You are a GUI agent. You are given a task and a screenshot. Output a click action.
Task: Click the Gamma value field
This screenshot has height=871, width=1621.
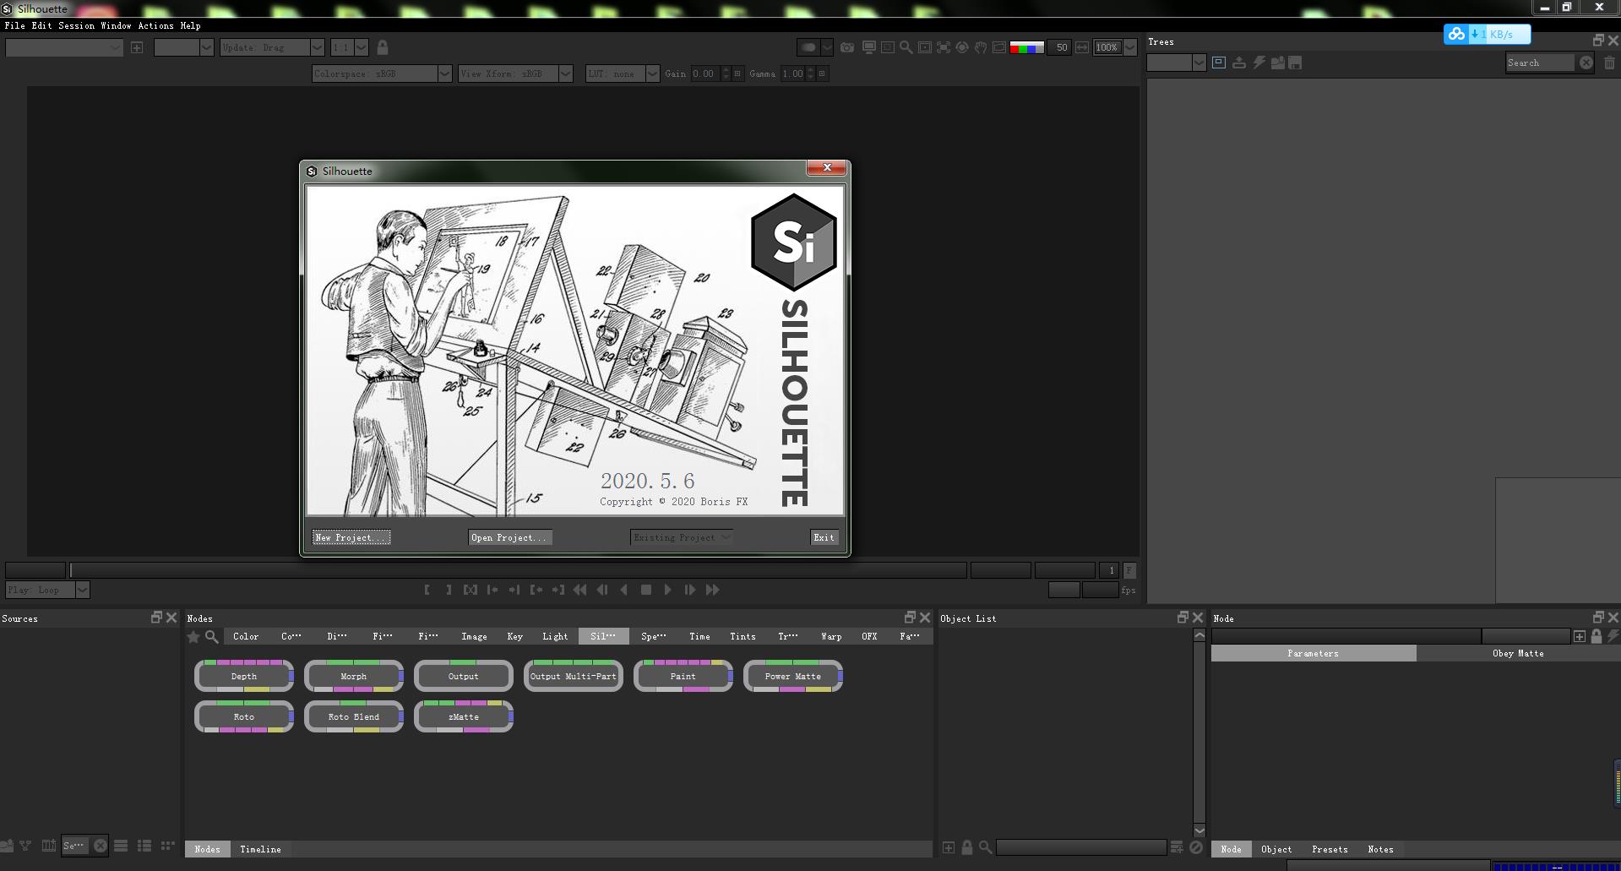point(794,73)
